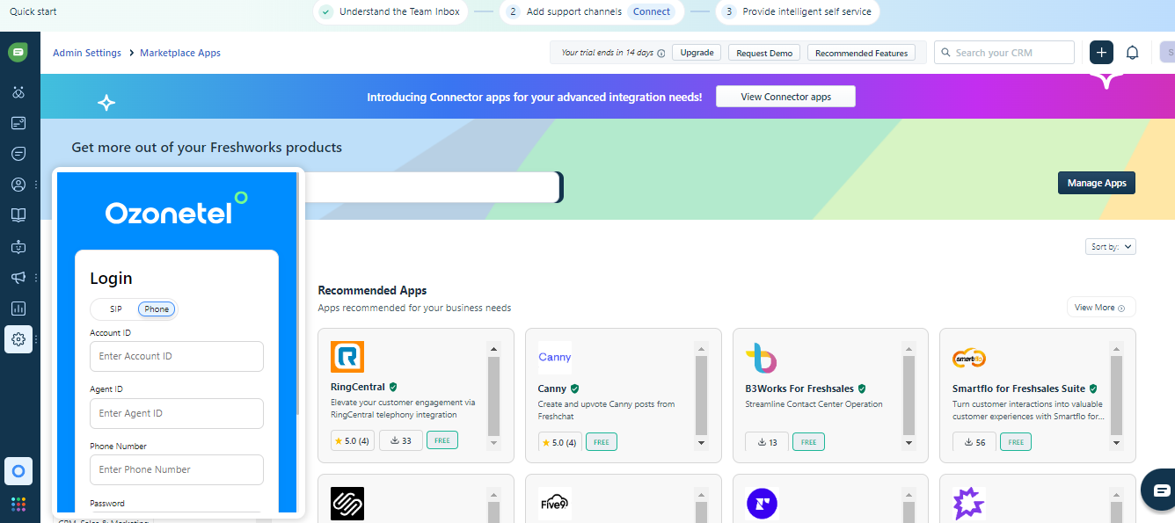This screenshot has width=1175, height=523.
Task: Select the Phone login mode
Action: click(157, 309)
